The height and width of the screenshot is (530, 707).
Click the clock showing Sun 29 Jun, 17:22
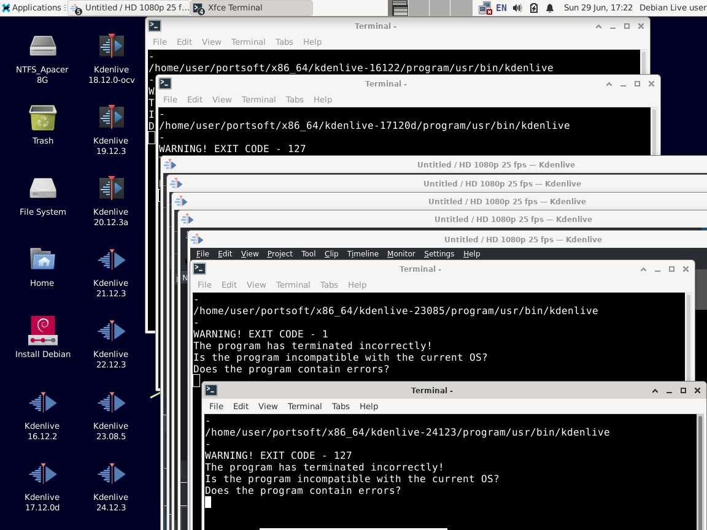598,7
